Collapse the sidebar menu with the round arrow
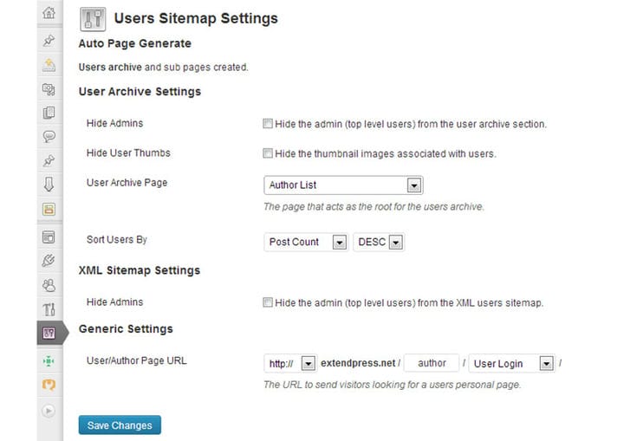 (49, 411)
